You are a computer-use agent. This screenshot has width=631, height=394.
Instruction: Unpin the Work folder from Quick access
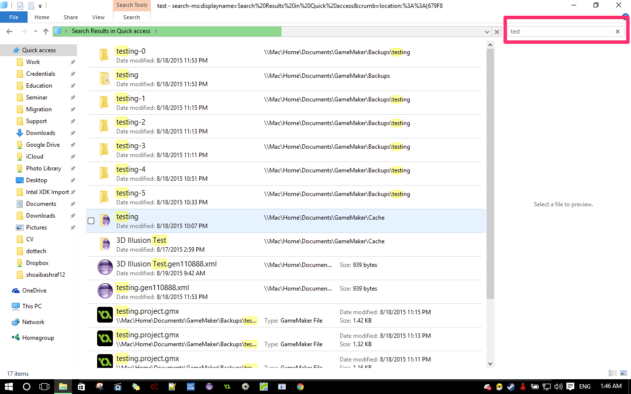pyautogui.click(x=72, y=62)
